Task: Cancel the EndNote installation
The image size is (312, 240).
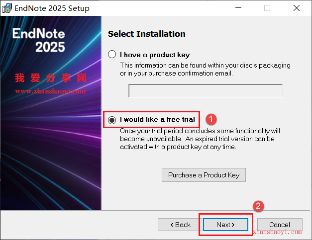Action: coord(280,225)
